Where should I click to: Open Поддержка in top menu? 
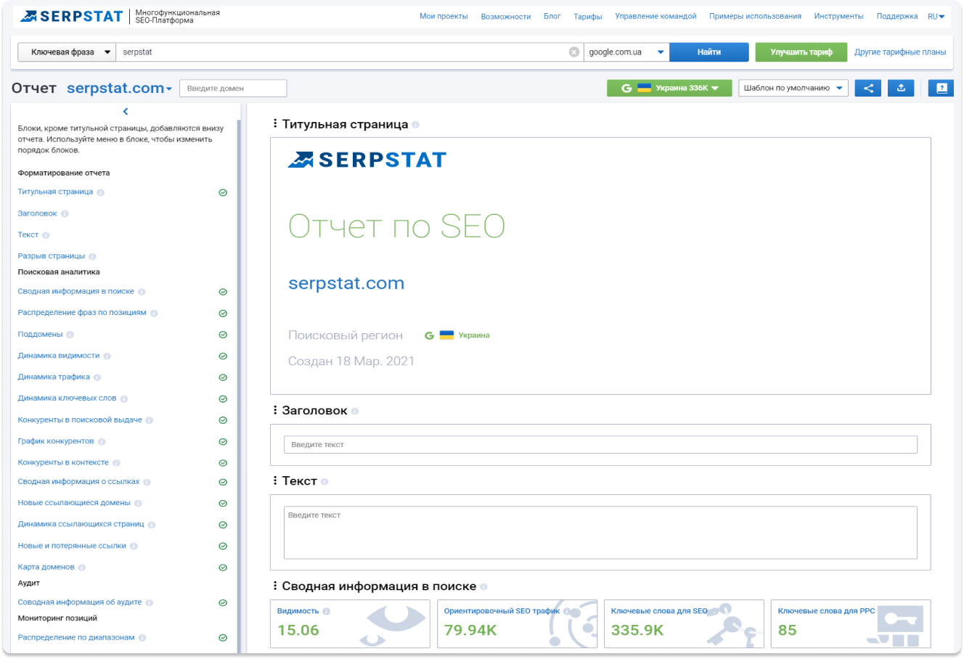(896, 16)
